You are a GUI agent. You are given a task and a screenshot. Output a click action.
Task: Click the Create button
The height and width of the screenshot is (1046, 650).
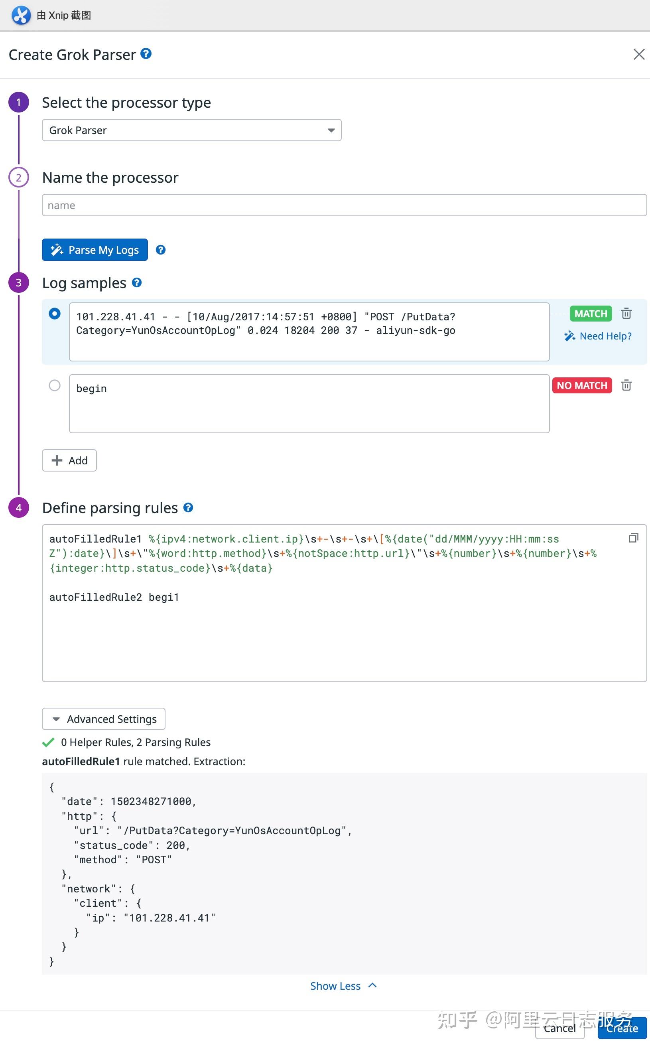[x=622, y=1028]
